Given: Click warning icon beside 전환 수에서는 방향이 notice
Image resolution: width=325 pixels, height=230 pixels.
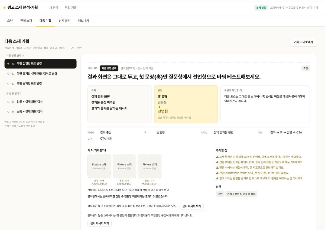Looking at the screenshot, I should [217, 167].
